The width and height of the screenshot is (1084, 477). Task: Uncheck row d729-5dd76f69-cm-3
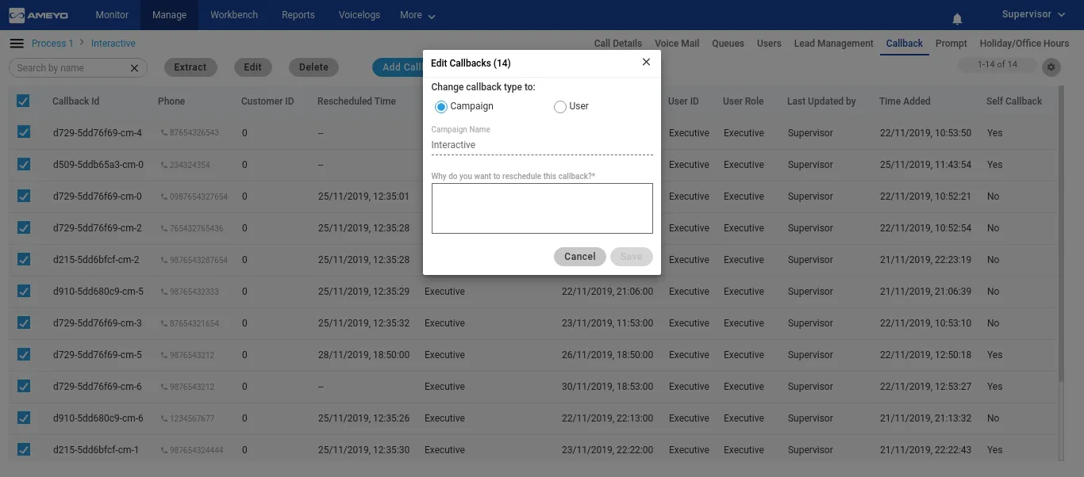23,322
